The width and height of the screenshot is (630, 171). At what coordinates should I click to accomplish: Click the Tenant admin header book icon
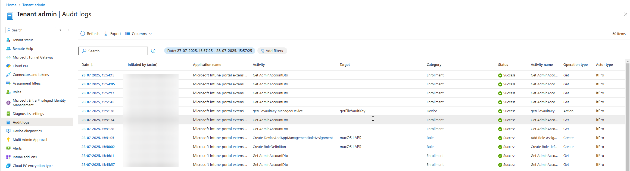[10, 16]
